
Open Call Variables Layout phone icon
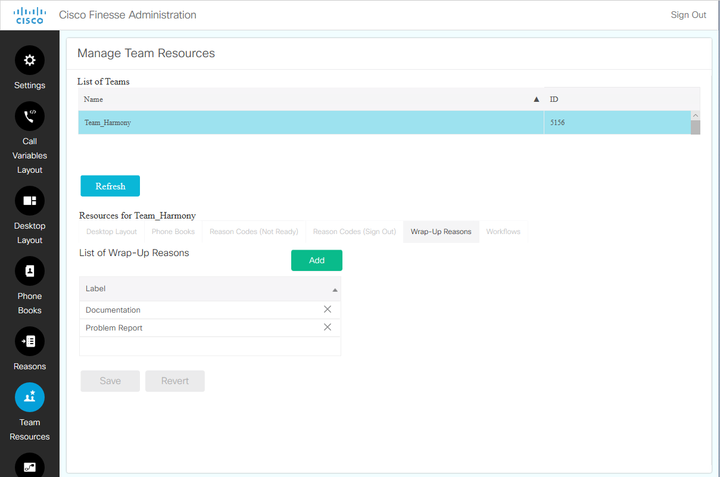coord(30,116)
